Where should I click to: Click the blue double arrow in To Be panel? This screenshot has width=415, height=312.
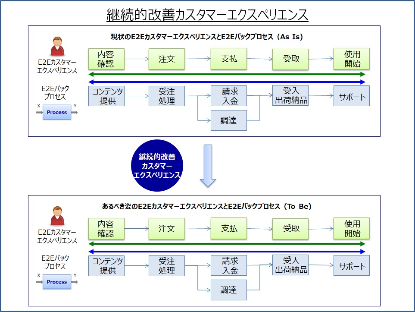227,252
